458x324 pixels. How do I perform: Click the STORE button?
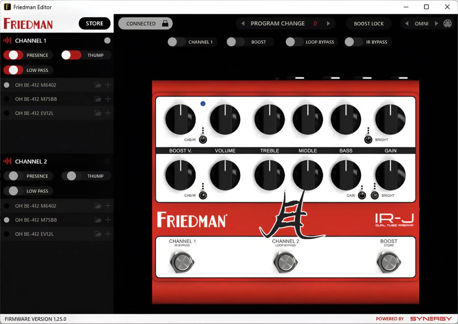tap(94, 23)
